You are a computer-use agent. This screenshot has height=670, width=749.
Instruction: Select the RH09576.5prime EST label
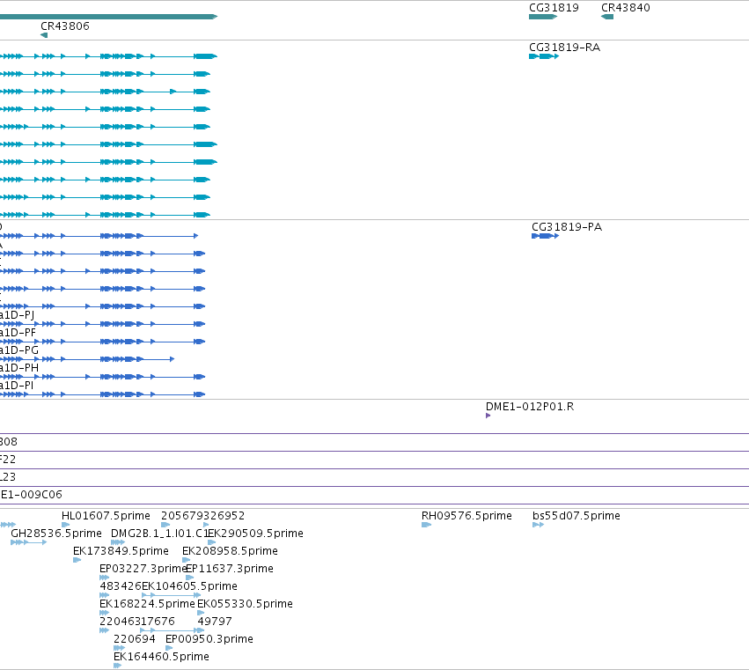pos(466,516)
